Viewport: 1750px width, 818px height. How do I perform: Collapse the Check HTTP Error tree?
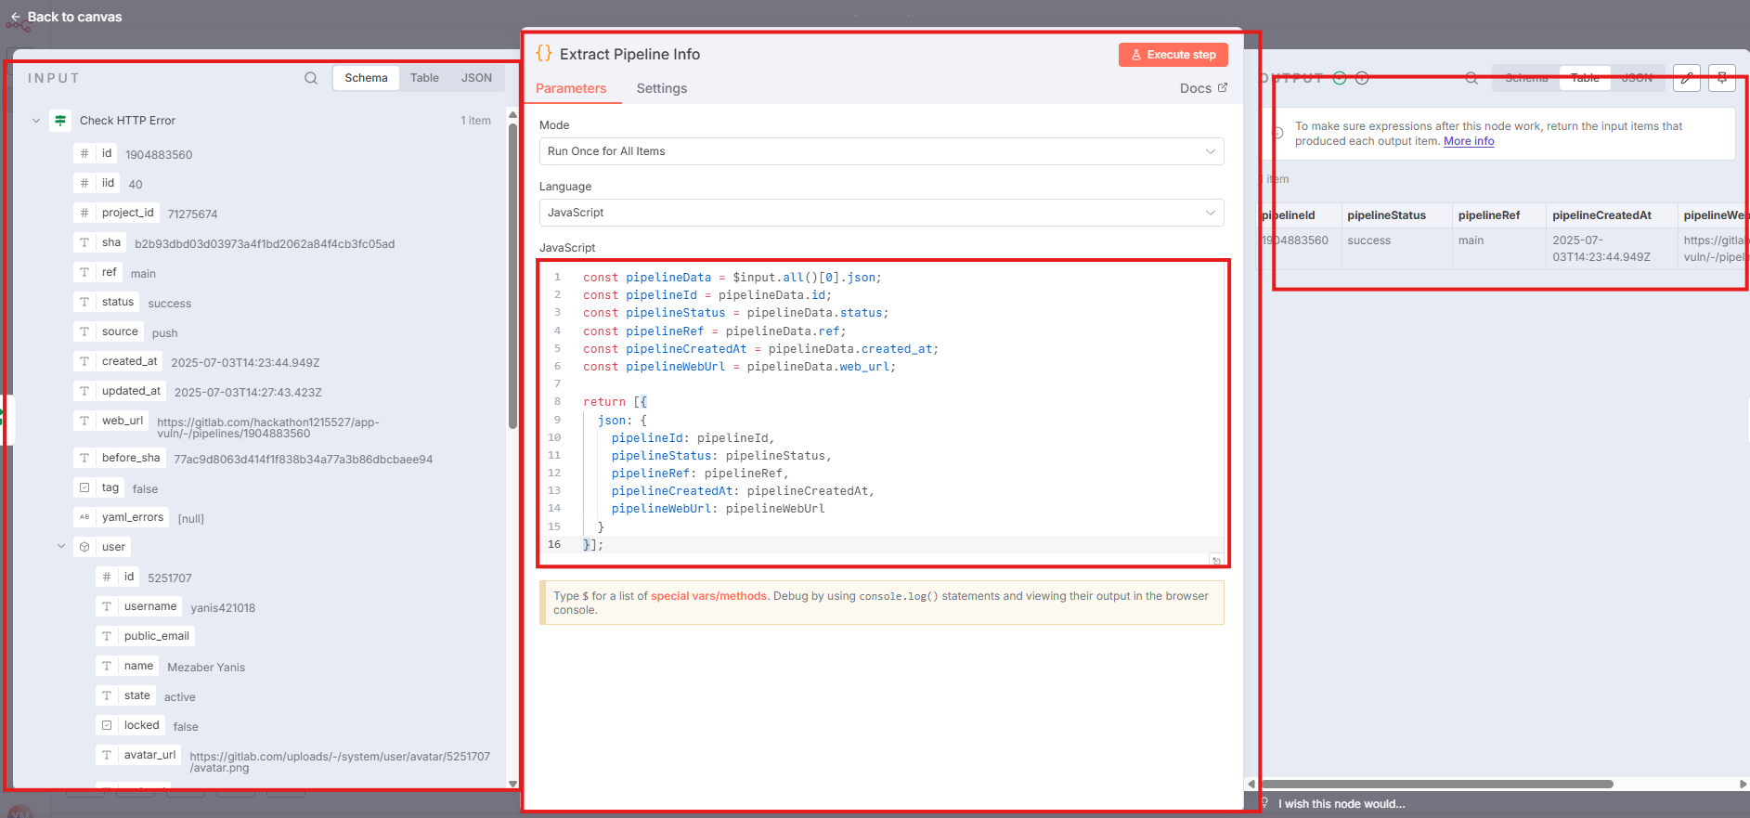(x=36, y=121)
